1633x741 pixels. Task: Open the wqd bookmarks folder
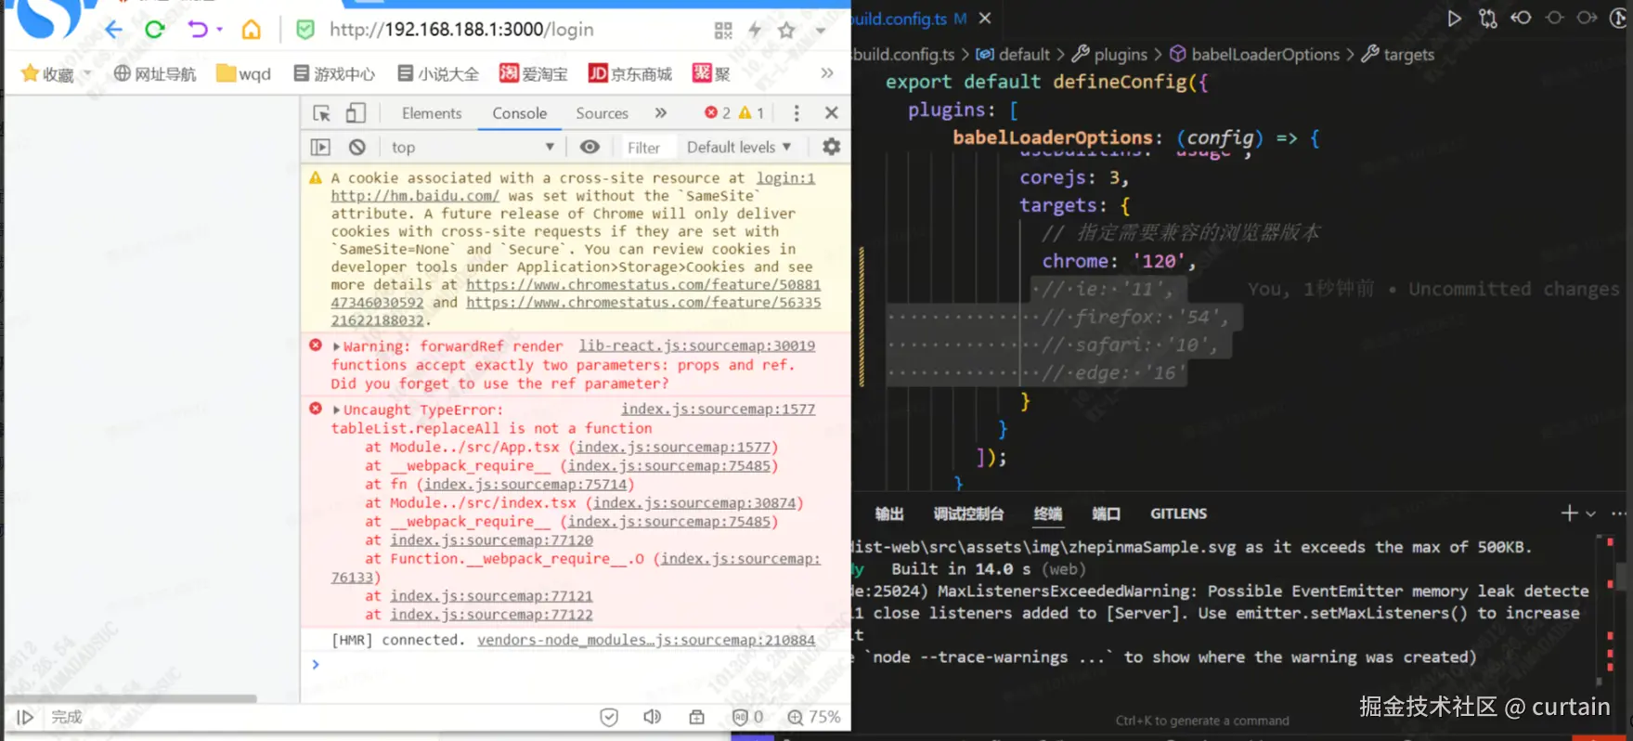244,73
